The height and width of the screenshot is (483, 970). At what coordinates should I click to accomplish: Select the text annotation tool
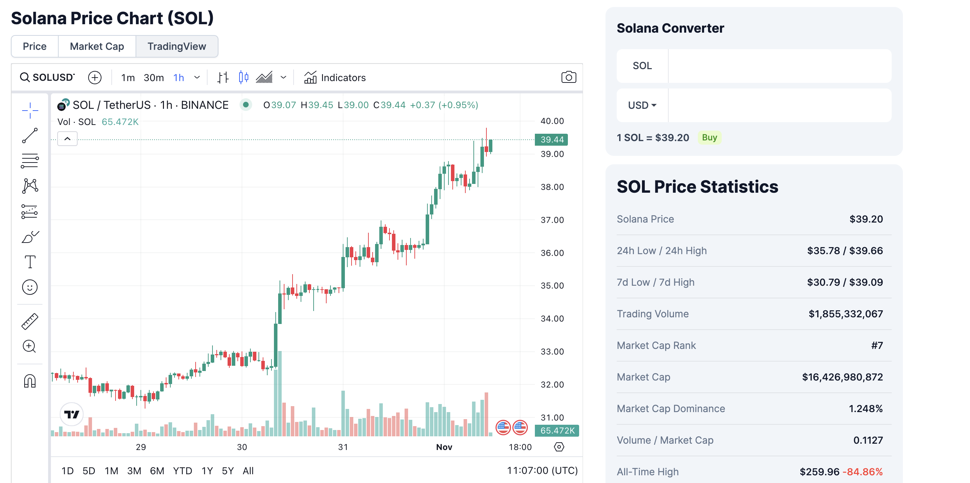[30, 262]
